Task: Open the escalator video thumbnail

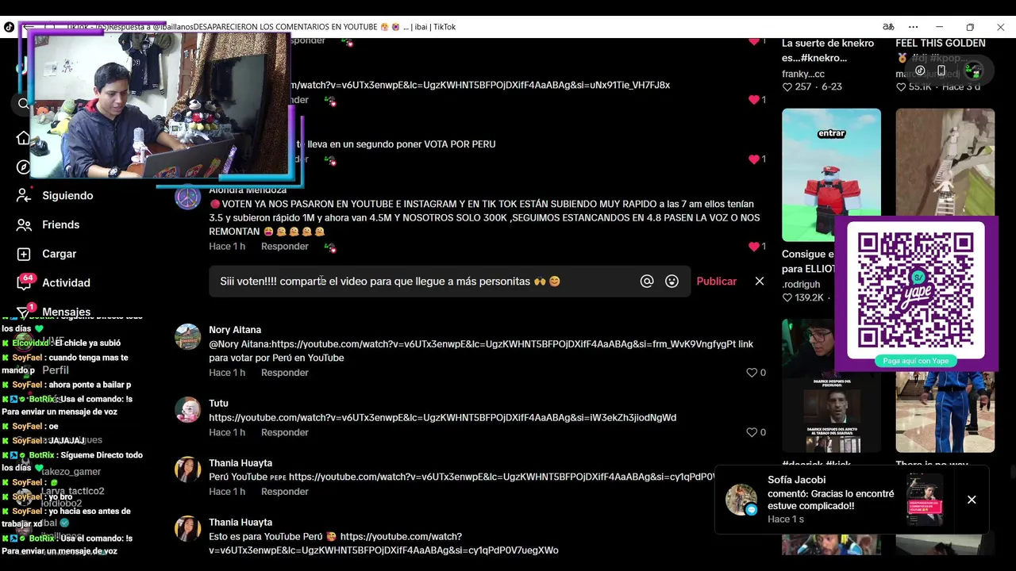Action: pos(945,163)
